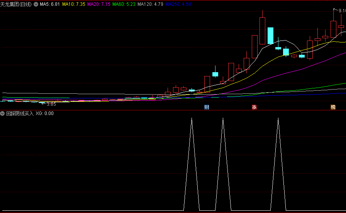The height and width of the screenshot is (213, 346).
Task: Click the MA5: 6.81 indicator label
Action: coord(50,4)
